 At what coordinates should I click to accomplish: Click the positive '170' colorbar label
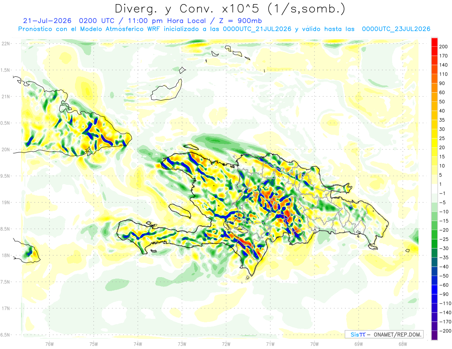[x=444, y=56]
